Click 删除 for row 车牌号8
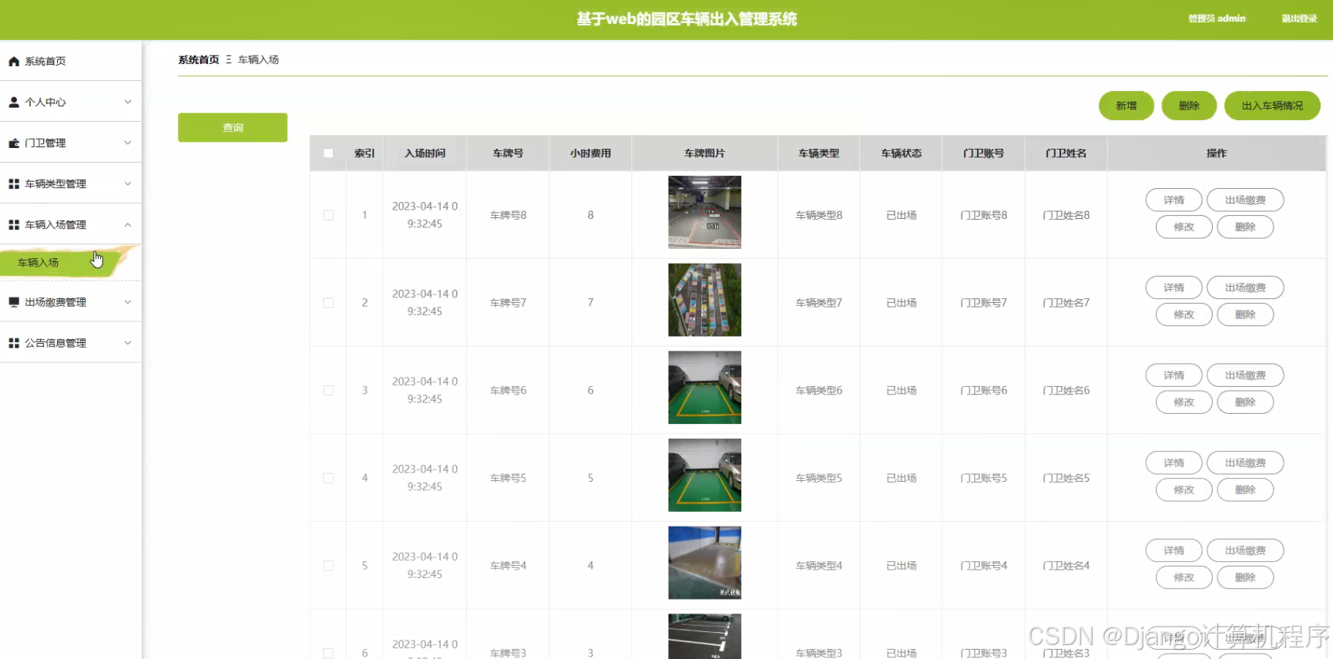Image resolution: width=1333 pixels, height=659 pixels. coord(1245,227)
